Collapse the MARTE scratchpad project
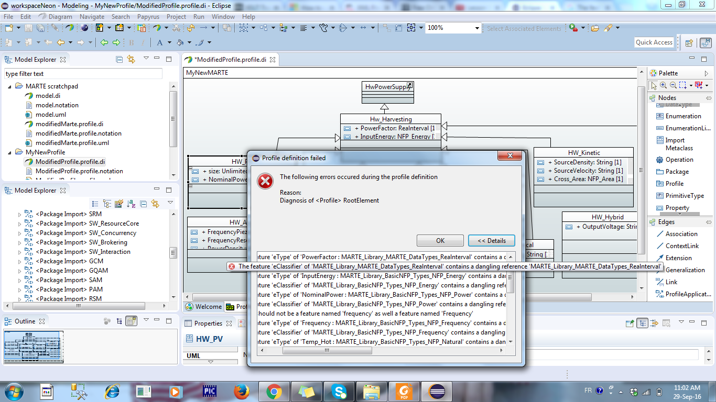716x402 pixels. pyautogui.click(x=9, y=86)
